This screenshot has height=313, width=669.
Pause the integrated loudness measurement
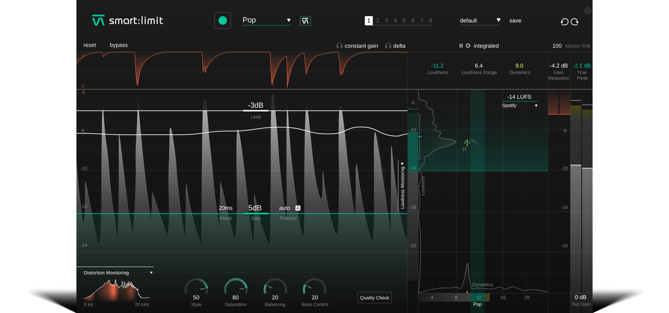[x=461, y=46]
